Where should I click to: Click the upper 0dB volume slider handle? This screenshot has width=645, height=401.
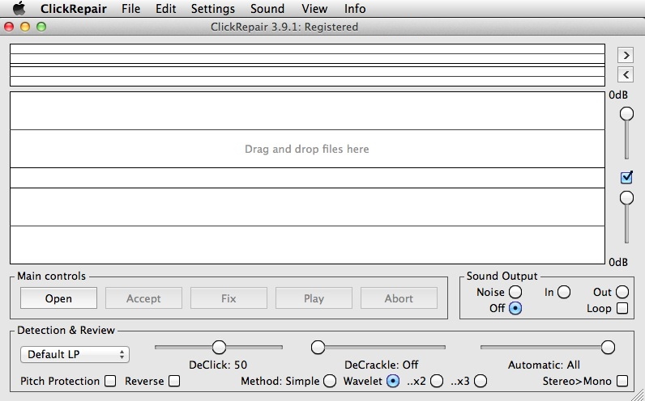click(626, 114)
